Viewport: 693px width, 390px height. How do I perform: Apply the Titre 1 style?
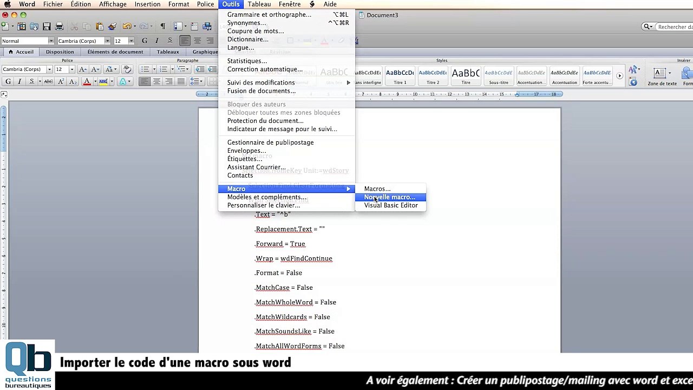(x=400, y=76)
